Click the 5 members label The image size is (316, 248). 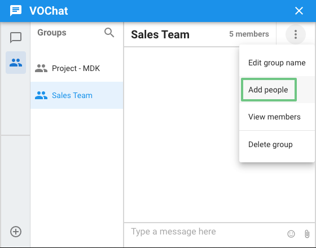249,34
